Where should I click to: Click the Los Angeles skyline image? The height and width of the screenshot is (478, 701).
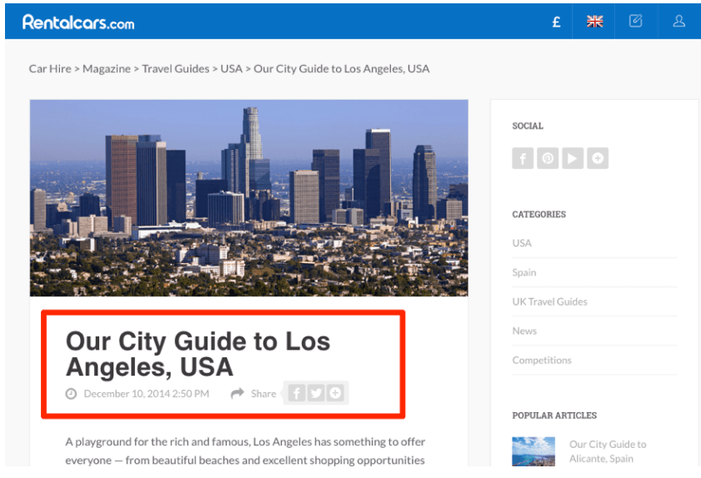248,198
